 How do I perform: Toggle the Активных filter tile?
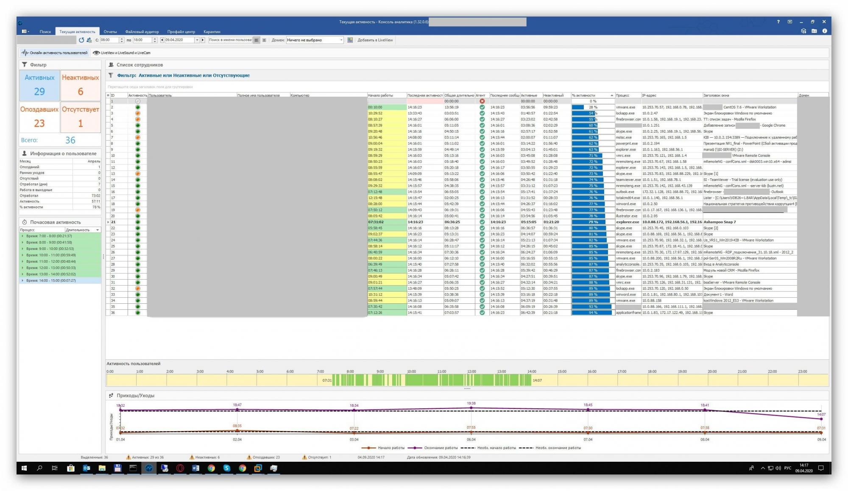pyautogui.click(x=39, y=85)
